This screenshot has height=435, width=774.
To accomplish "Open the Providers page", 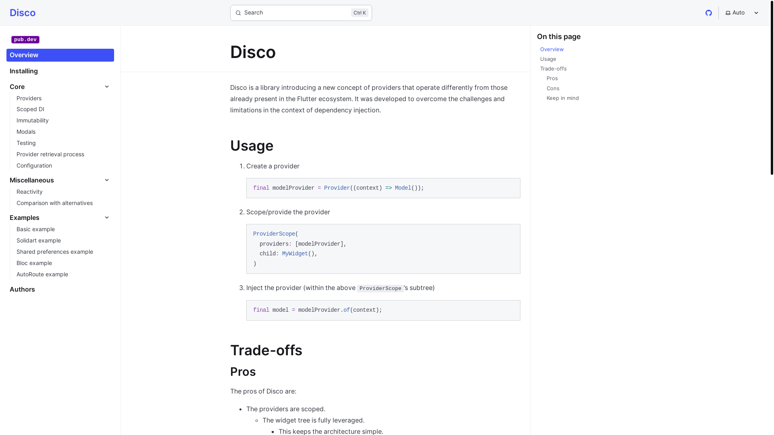I will (x=29, y=98).
